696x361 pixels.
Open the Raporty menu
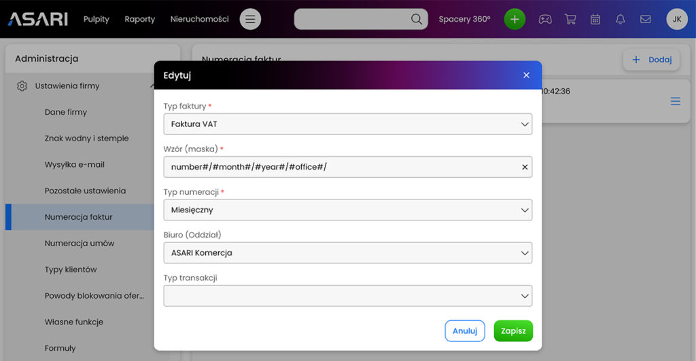coord(140,19)
